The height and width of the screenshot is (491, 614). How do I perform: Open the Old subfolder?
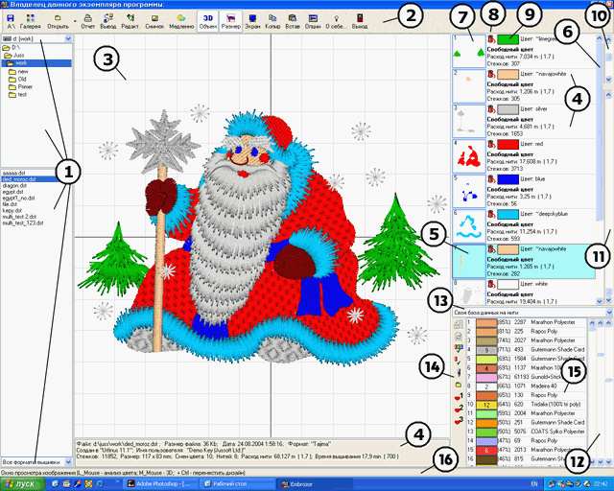point(17,79)
